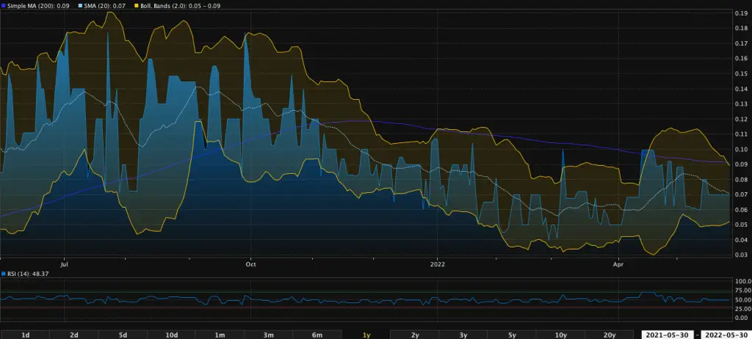Choose the 10y time range
This screenshot has width=752, height=339.
560,335
